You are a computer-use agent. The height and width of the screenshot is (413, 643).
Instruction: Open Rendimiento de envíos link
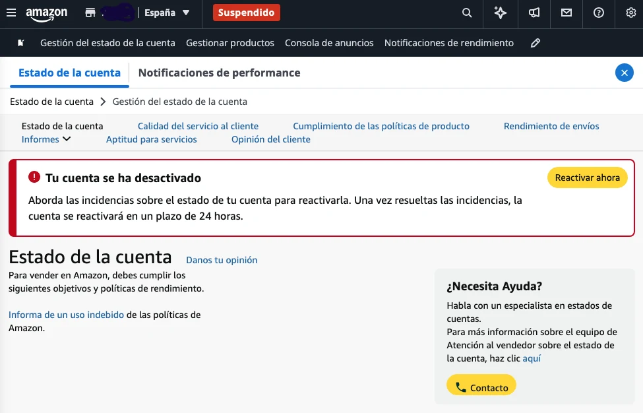tap(551, 126)
